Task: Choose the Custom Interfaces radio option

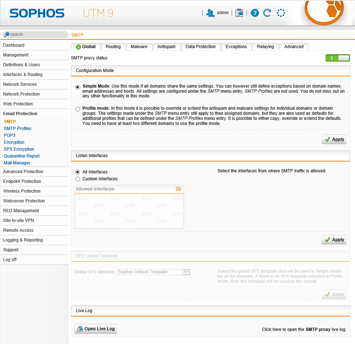Action: (x=78, y=179)
